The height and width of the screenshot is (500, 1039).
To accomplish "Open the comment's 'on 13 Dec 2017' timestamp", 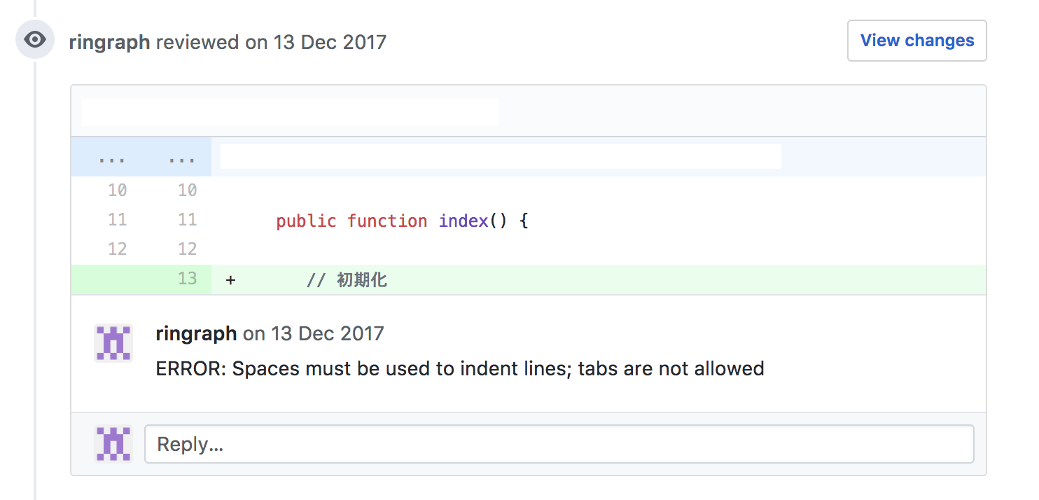I will tap(313, 333).
